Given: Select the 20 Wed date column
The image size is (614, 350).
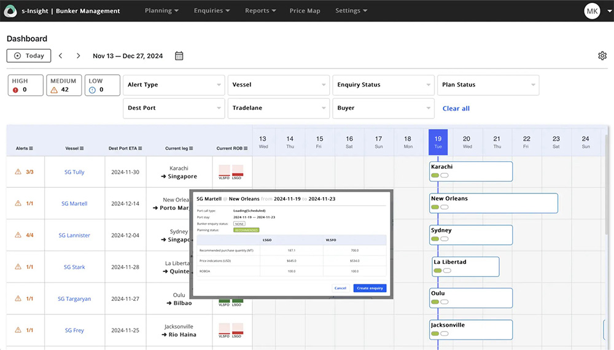Looking at the screenshot, I should [x=467, y=142].
